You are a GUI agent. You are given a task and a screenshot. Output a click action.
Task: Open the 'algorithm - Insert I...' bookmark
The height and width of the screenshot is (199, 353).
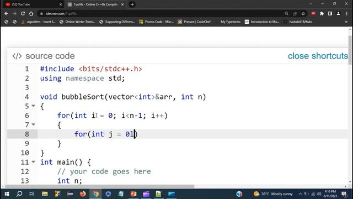click(x=38, y=22)
